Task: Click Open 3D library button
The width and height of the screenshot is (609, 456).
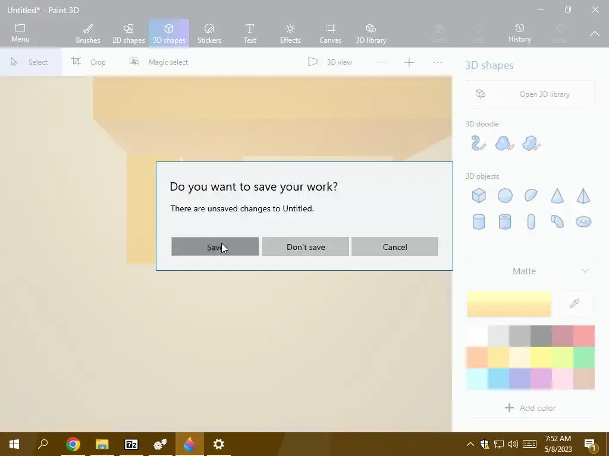Action: click(530, 94)
